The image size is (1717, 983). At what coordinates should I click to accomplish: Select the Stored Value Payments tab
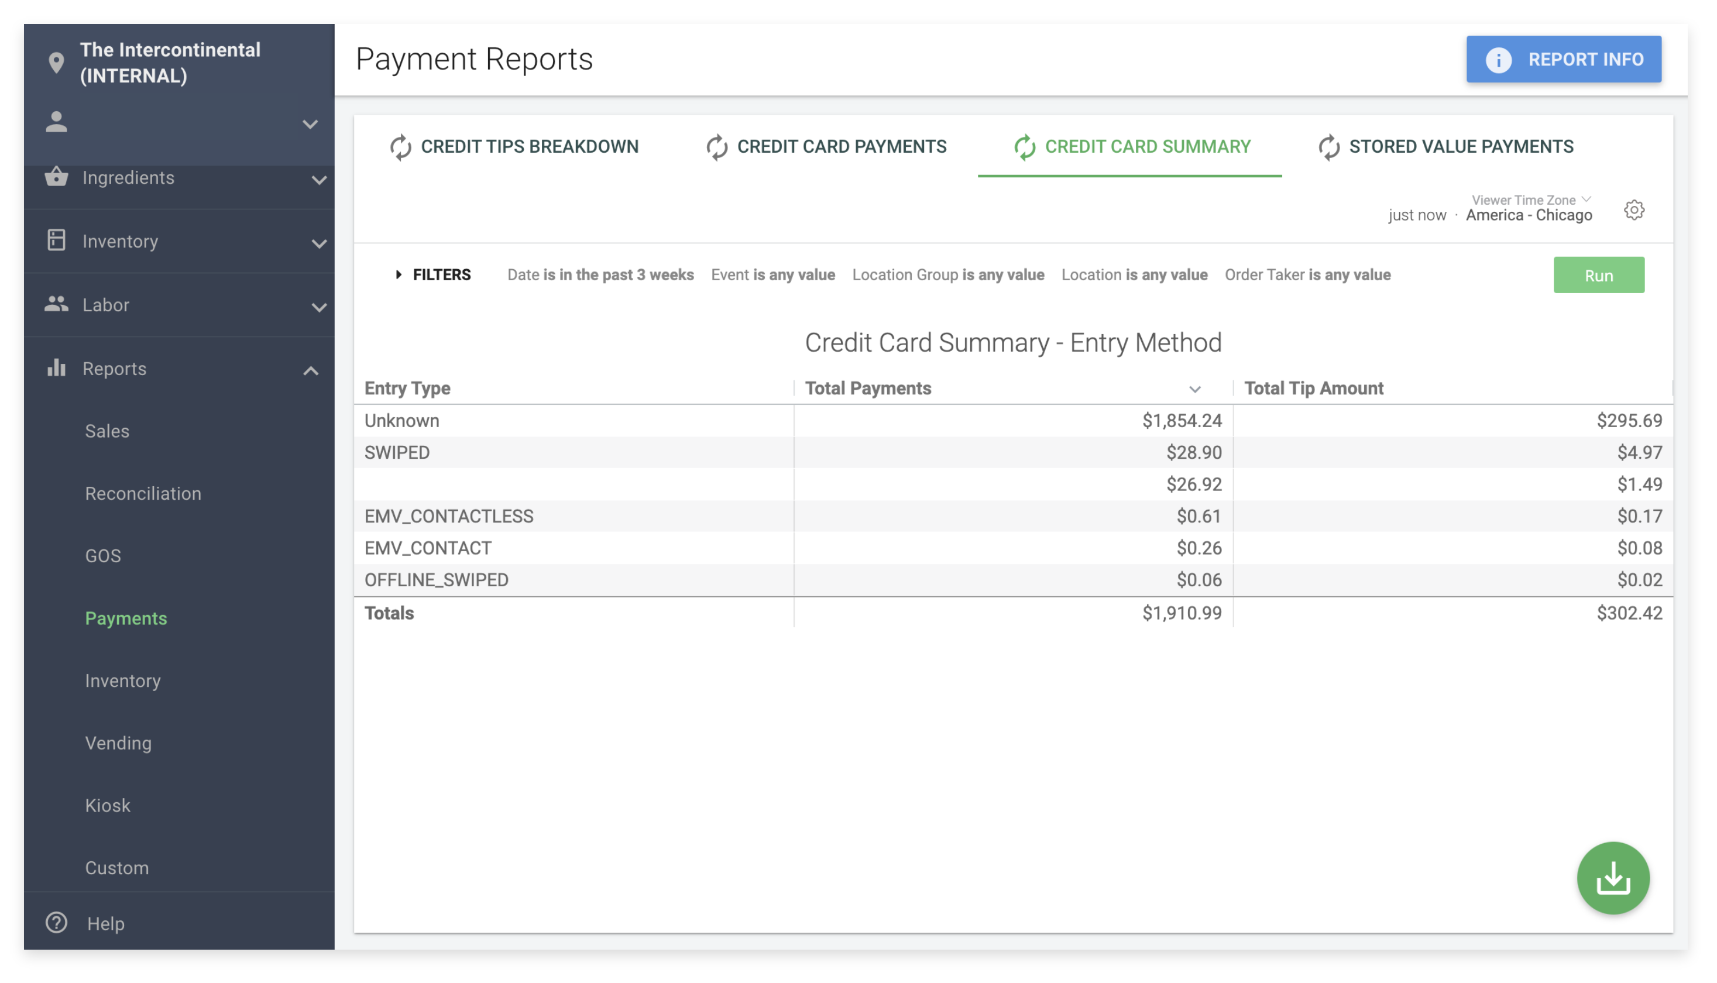(x=1461, y=146)
